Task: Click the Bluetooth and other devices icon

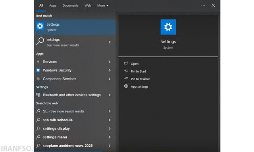Action: point(38,95)
